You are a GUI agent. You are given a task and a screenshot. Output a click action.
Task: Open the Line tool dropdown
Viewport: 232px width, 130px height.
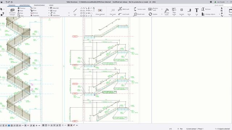(75, 16)
